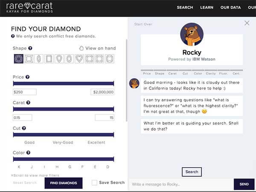Screen dimensions: 256x192
Task: Select the last Asscher shape icon
Action: coord(110,59)
